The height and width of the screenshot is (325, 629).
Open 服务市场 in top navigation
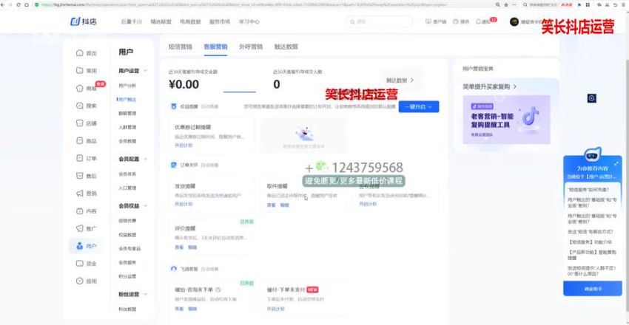tap(220, 21)
